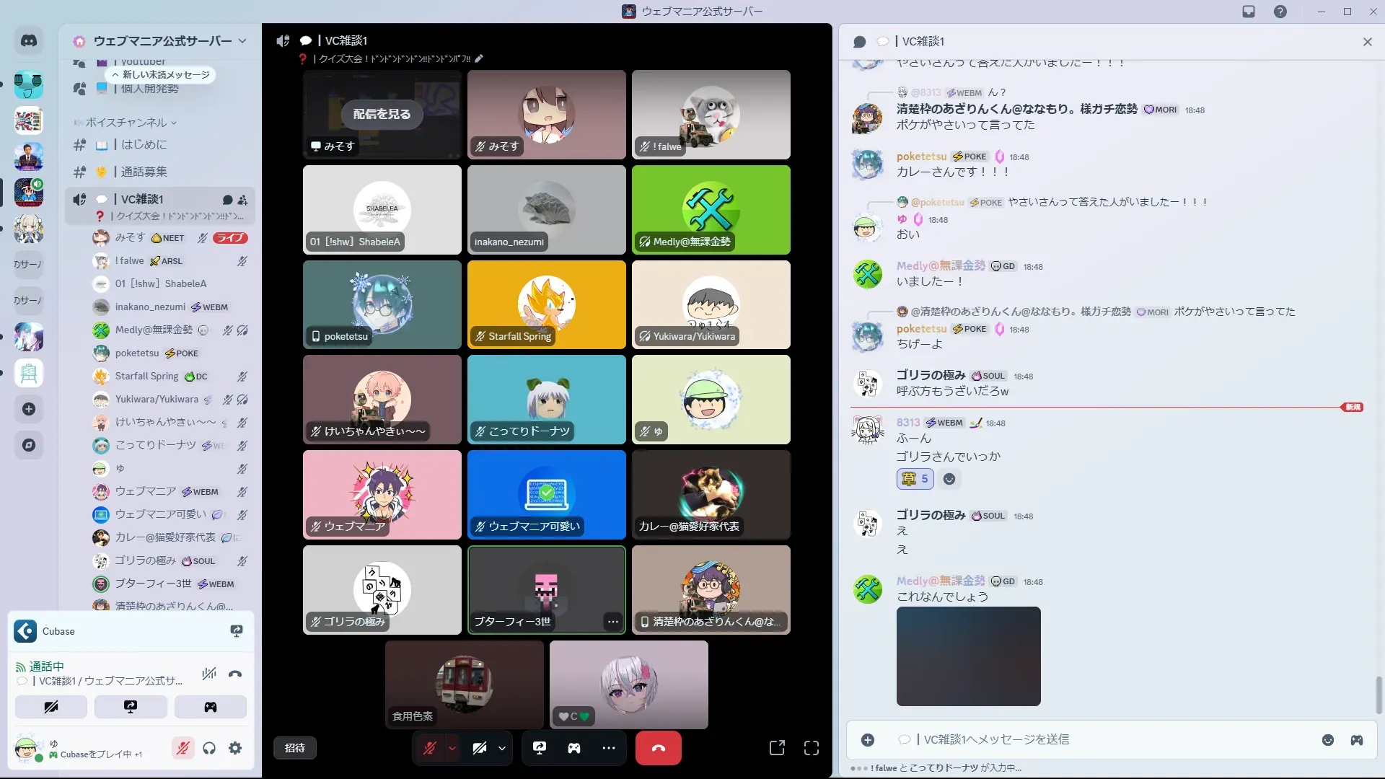Stream Cubase with the screen share icon
This screenshot has height=779, width=1385.
pos(236,631)
